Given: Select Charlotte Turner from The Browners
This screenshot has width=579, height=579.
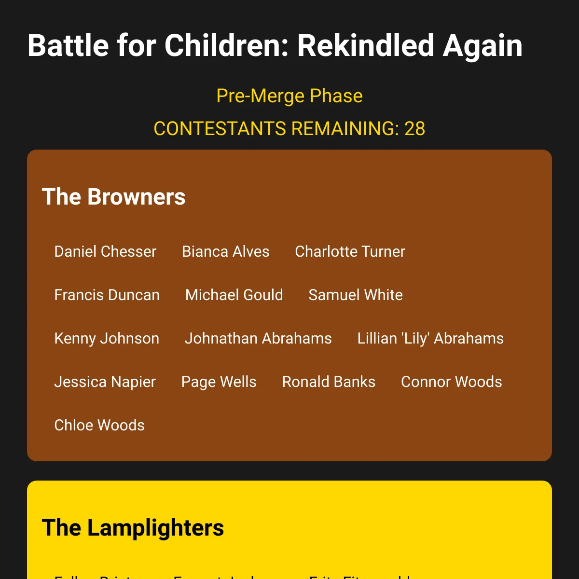Looking at the screenshot, I should 350,251.
